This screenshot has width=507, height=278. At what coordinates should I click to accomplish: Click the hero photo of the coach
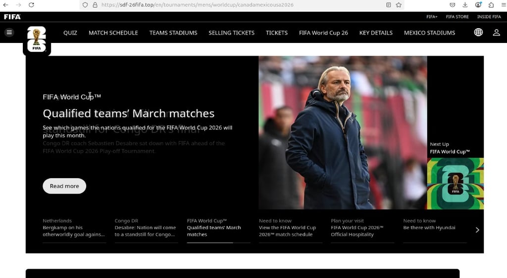coord(343,132)
